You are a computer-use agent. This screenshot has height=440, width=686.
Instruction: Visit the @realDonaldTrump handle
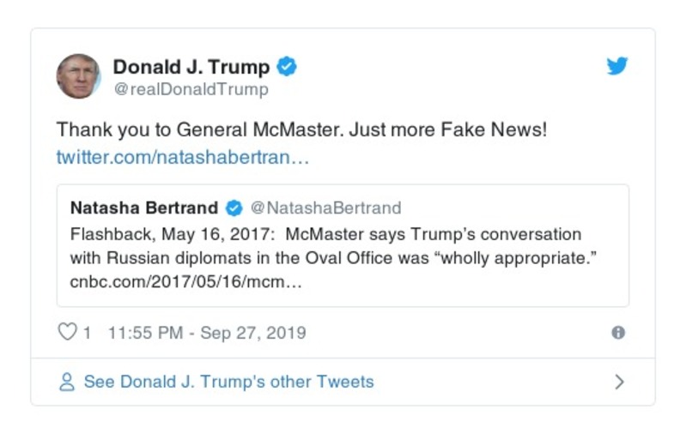click(191, 89)
